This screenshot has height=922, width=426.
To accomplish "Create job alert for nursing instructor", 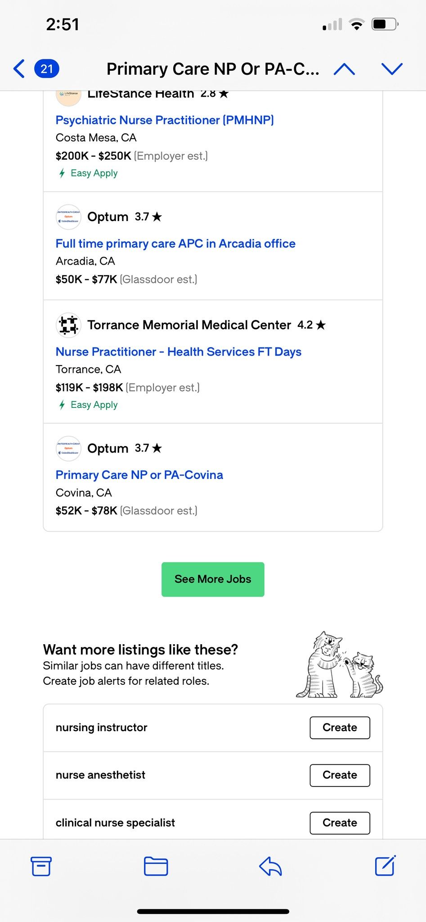I will (x=340, y=728).
